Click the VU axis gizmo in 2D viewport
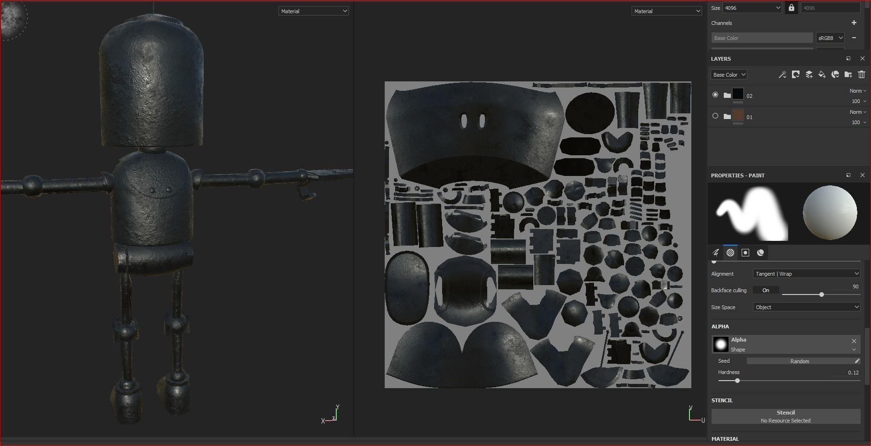 coord(697,414)
